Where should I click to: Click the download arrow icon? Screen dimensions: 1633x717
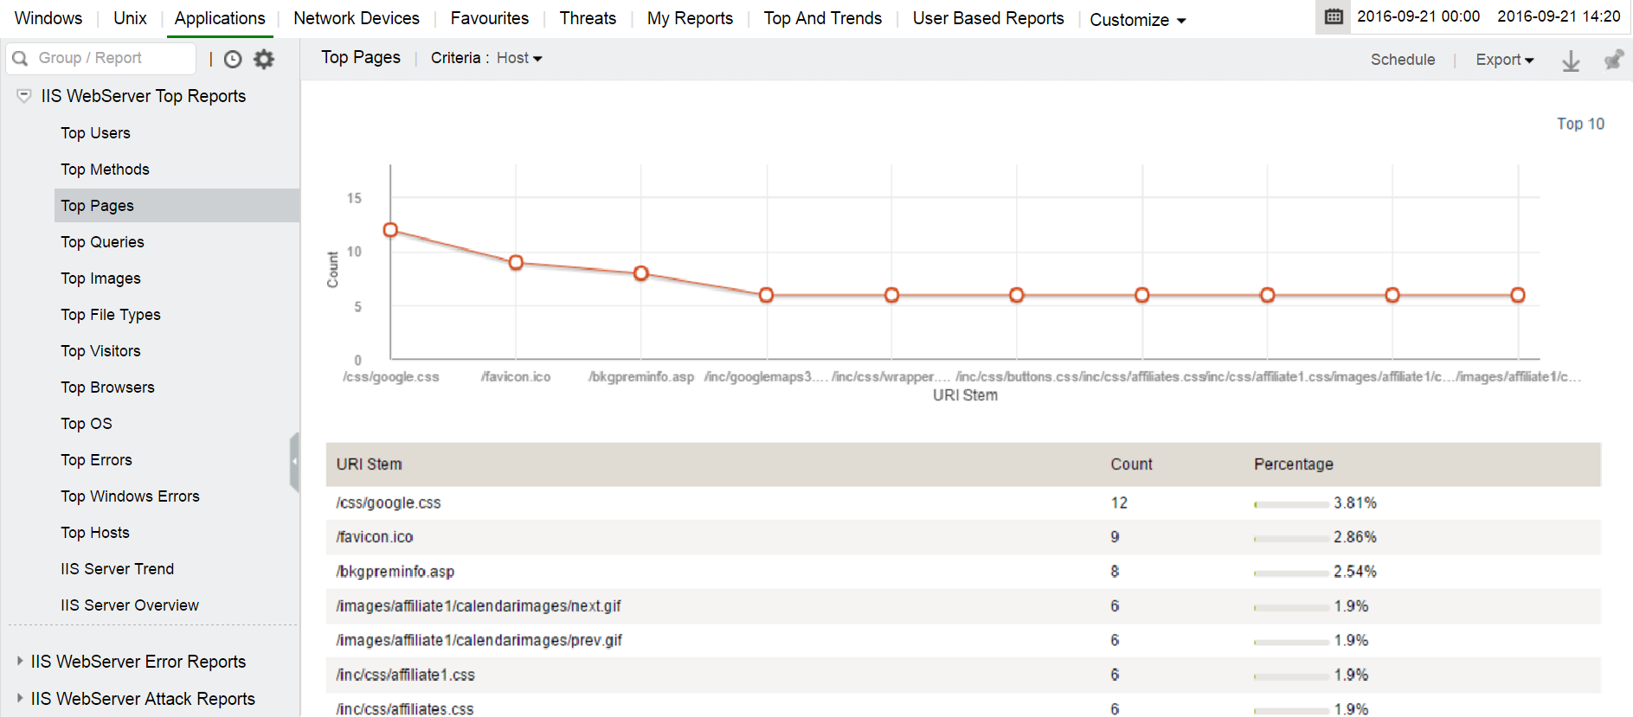point(1570,61)
